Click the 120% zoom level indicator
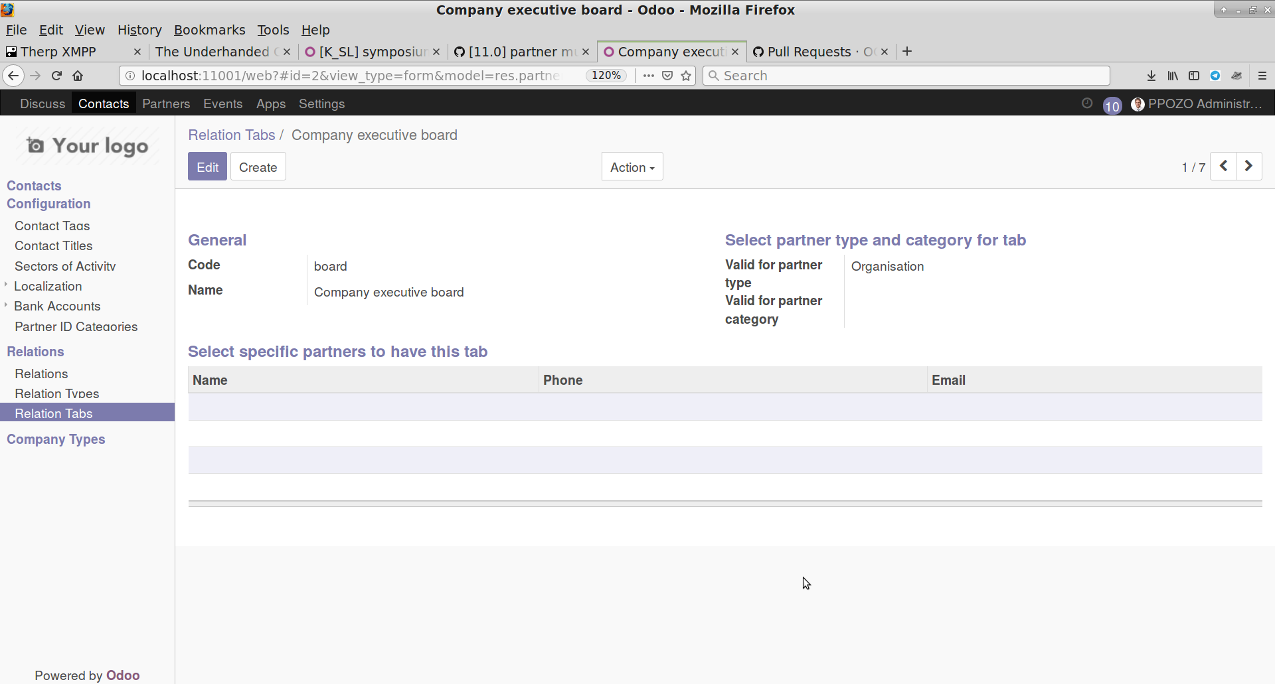Image resolution: width=1275 pixels, height=684 pixels. point(606,76)
